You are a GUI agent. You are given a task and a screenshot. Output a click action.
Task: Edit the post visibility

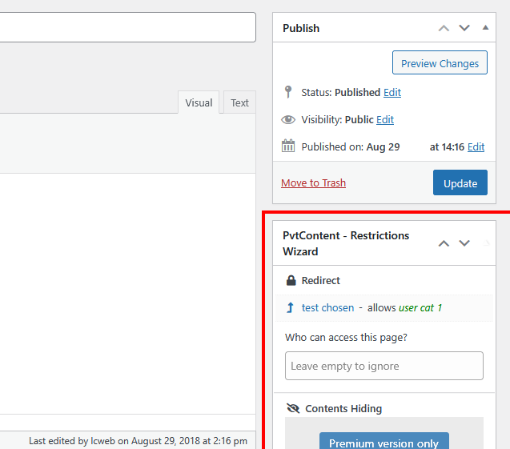[x=385, y=119]
